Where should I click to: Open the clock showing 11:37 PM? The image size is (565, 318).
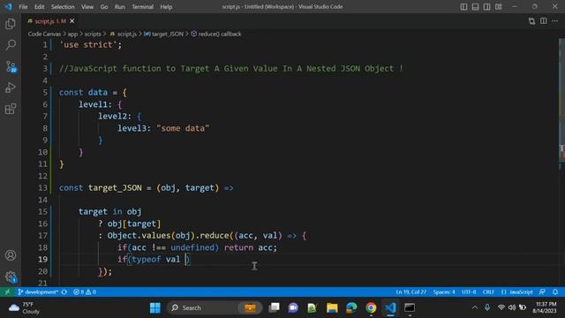tap(545, 308)
